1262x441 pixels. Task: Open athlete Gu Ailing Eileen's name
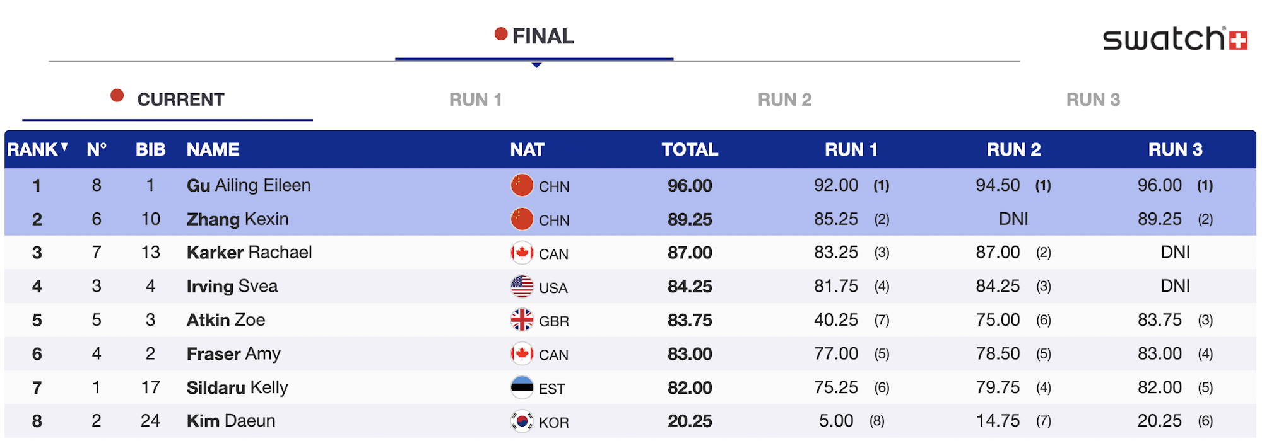249,185
